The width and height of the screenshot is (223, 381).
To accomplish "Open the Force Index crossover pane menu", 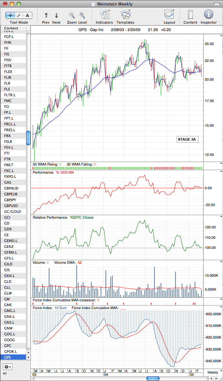I will (x=221, y=299).
